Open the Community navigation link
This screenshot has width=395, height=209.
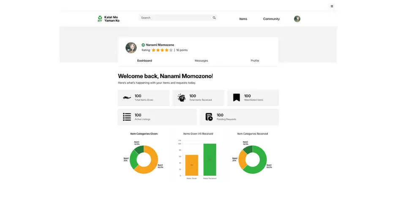tap(271, 19)
